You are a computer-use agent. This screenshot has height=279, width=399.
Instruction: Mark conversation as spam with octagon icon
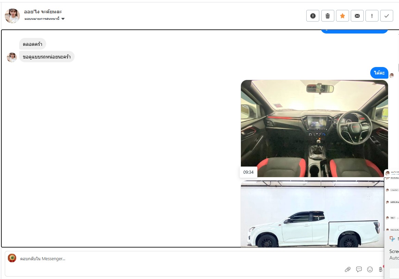[313, 16]
